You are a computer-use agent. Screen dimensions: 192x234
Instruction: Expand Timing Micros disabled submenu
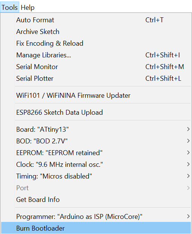[x=96, y=176]
